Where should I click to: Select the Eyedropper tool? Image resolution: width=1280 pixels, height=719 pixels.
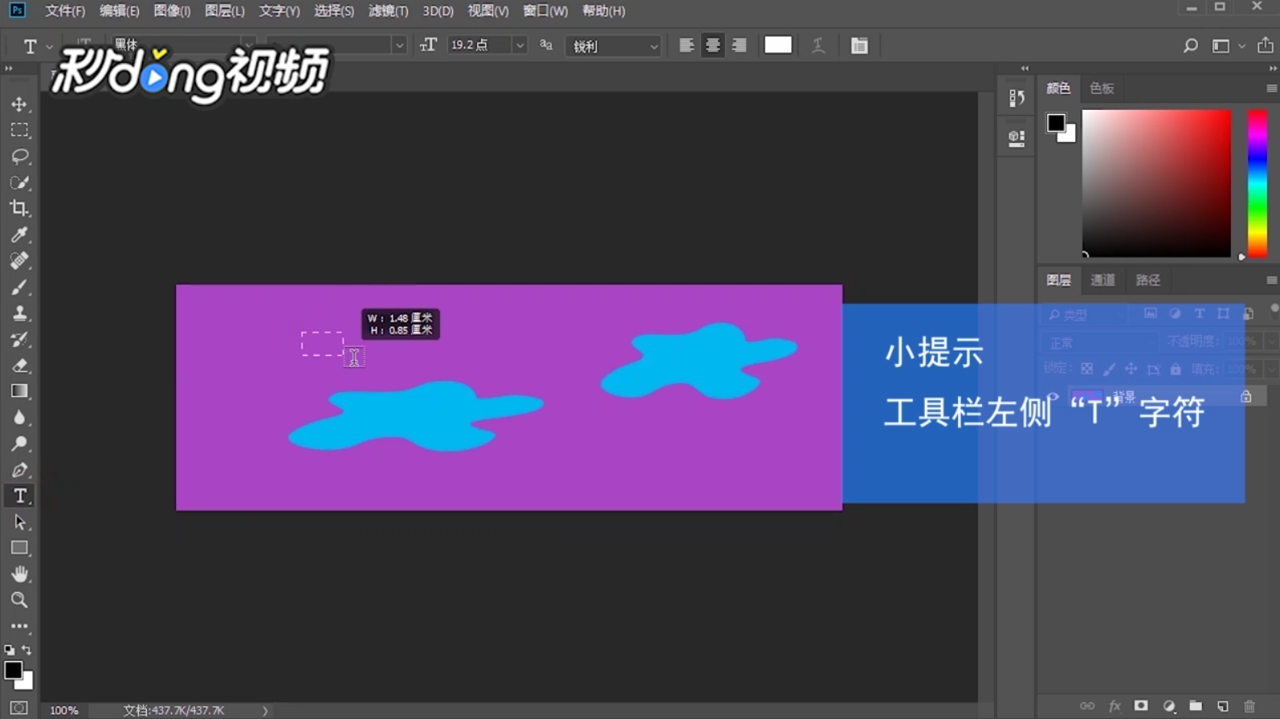(x=19, y=235)
